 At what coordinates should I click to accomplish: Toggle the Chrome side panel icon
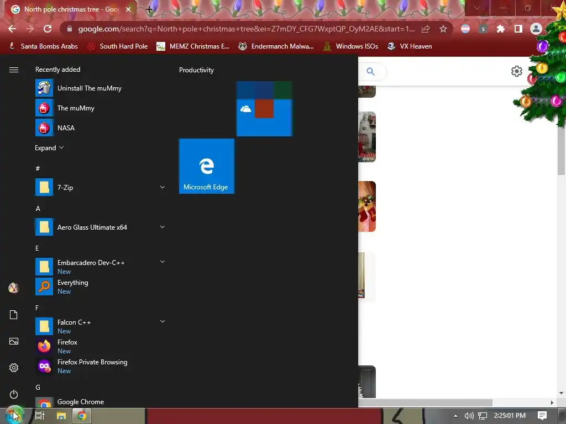pos(518,29)
